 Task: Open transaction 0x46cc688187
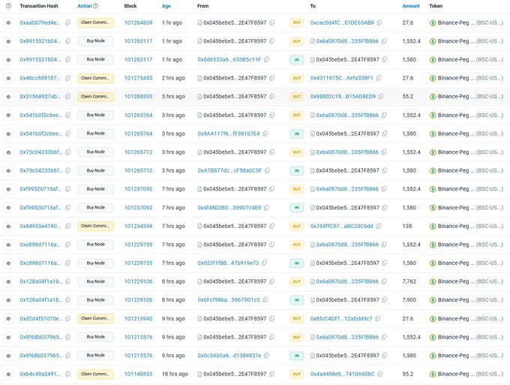[x=40, y=78]
